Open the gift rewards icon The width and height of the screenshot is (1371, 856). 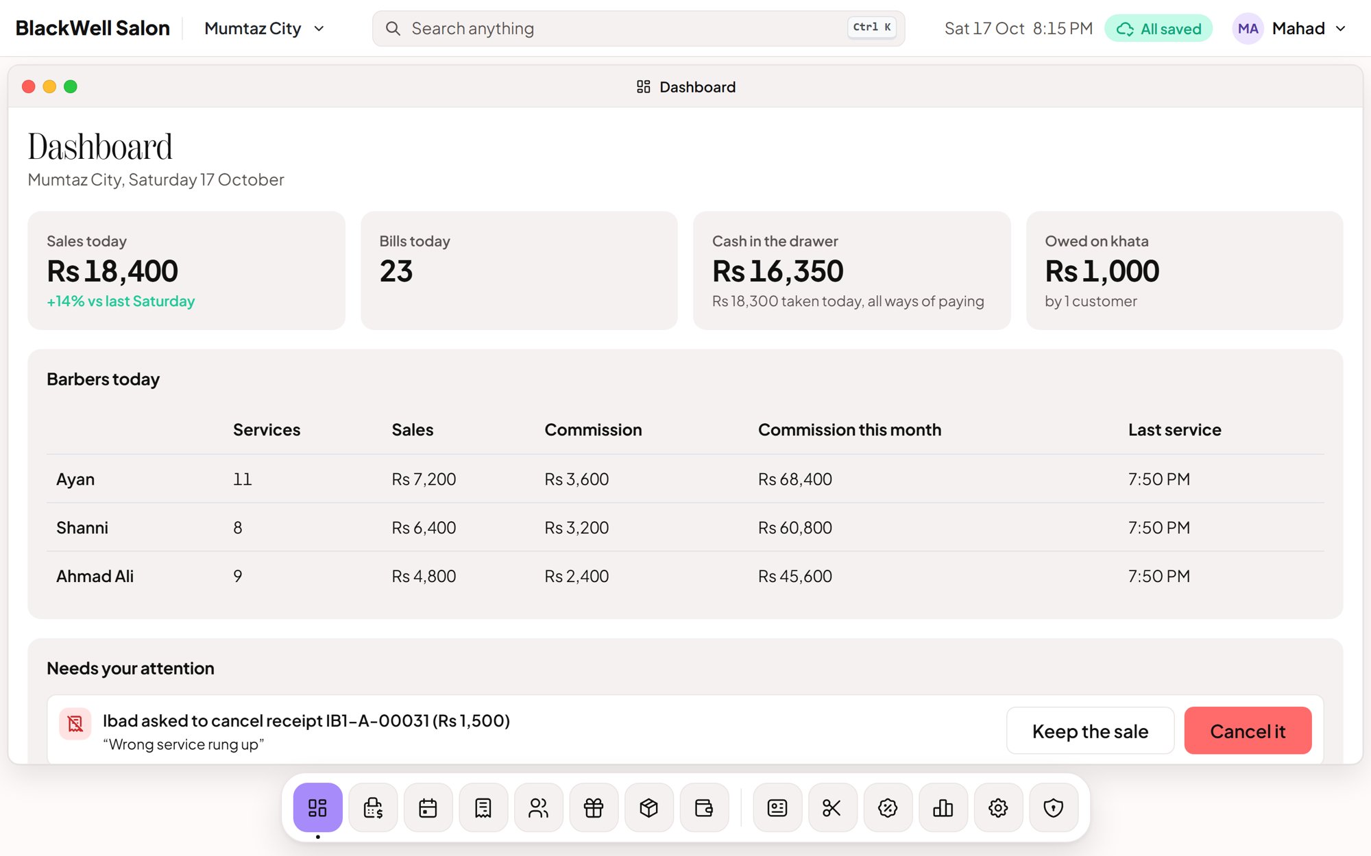(x=594, y=807)
